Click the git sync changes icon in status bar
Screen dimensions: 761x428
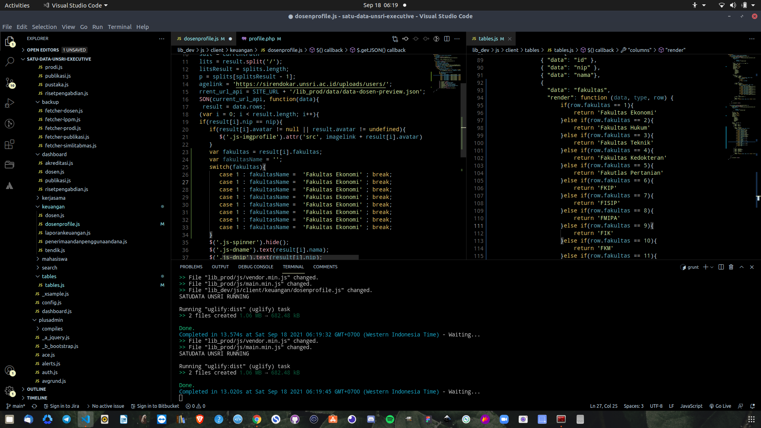[x=34, y=406]
